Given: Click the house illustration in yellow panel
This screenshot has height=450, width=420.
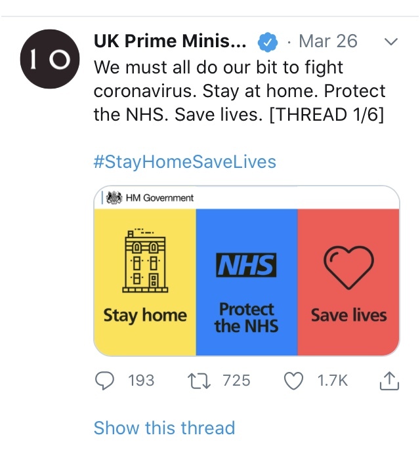Looking at the screenshot, I should click(x=145, y=260).
